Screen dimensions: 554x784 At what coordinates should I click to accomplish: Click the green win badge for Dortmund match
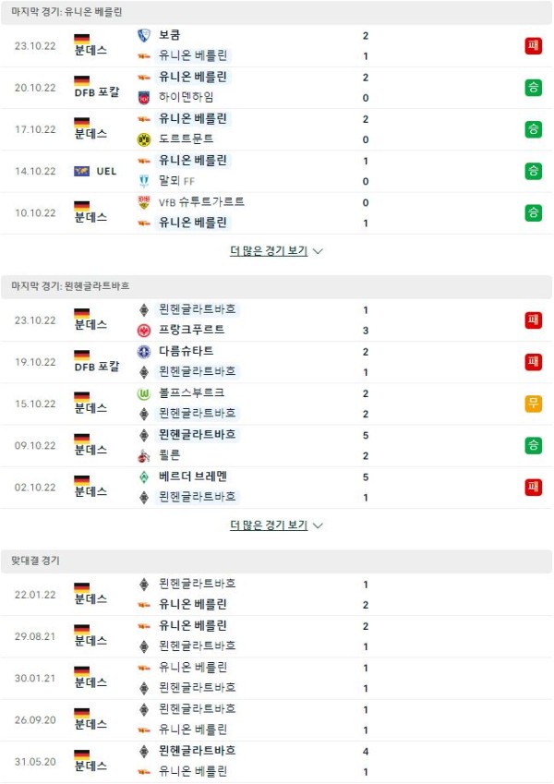click(x=534, y=129)
